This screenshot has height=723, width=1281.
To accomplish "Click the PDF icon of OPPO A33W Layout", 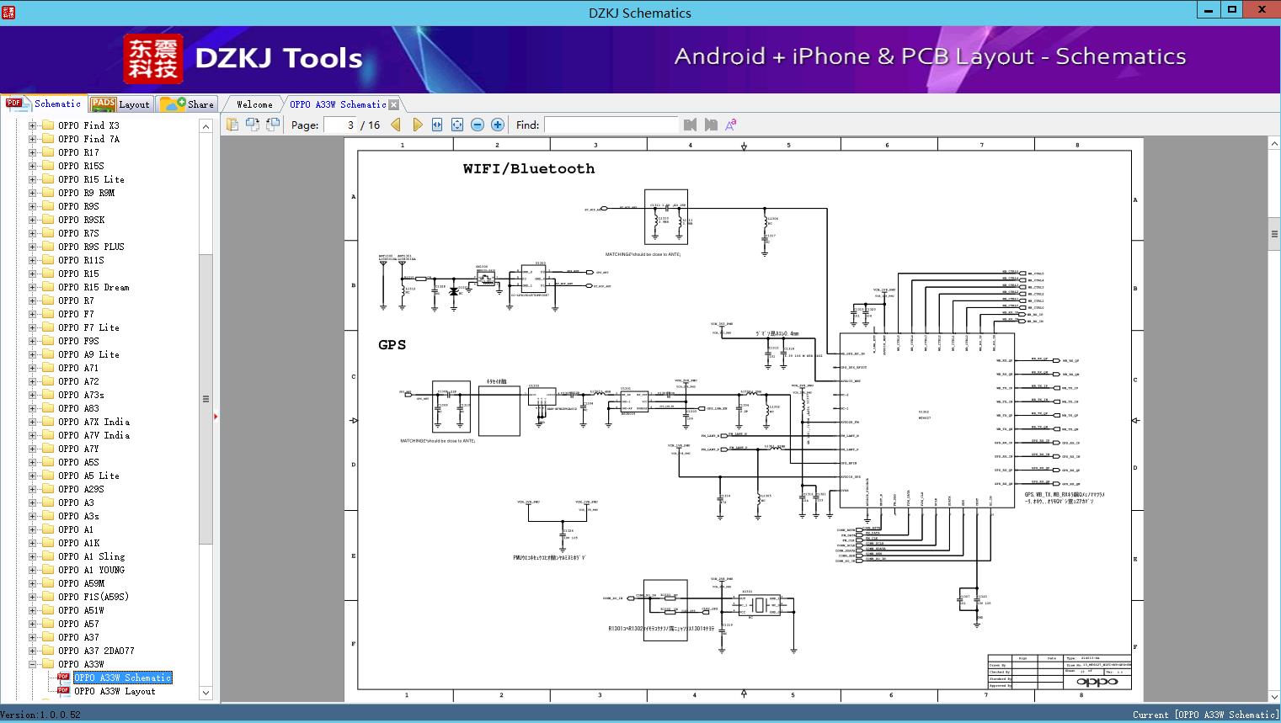I will click(x=63, y=690).
